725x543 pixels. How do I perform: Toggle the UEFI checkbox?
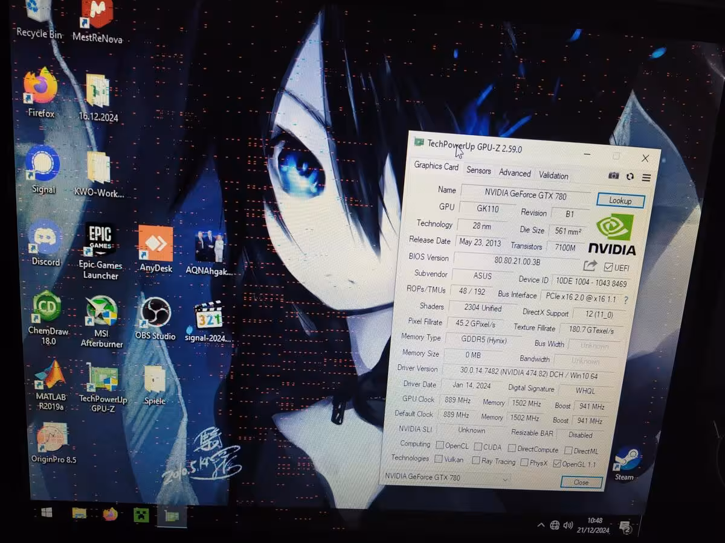(608, 267)
